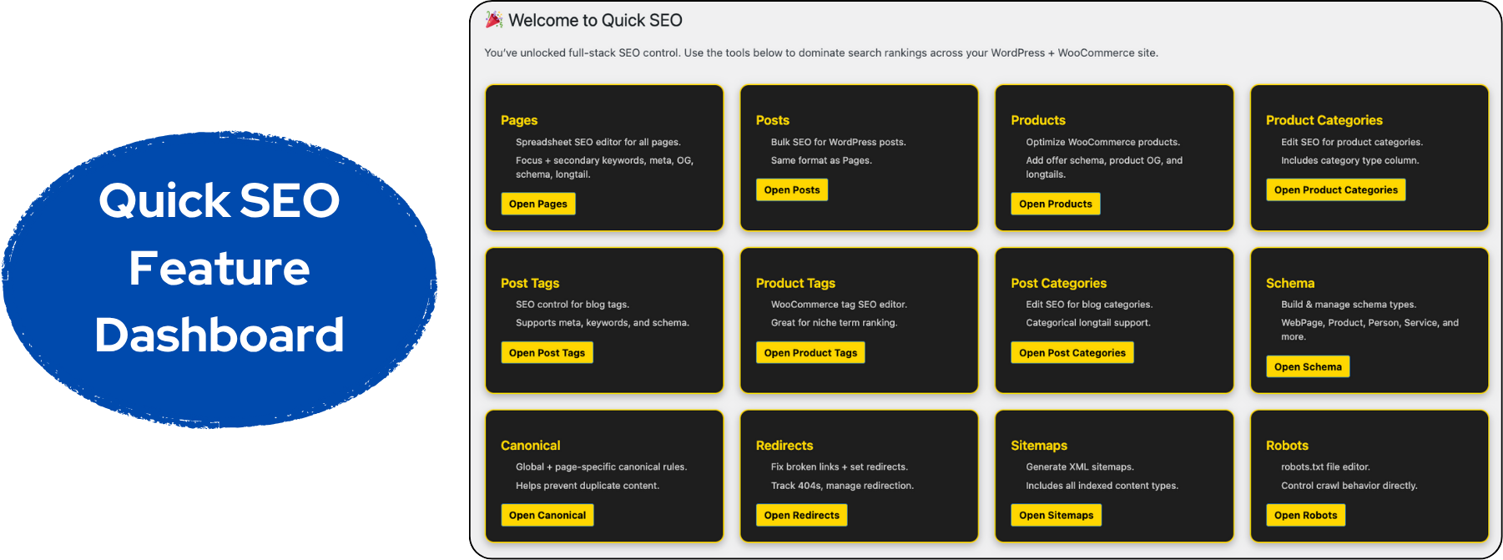Open Product Categories editor button
The width and height of the screenshot is (1503, 560).
pos(1336,190)
